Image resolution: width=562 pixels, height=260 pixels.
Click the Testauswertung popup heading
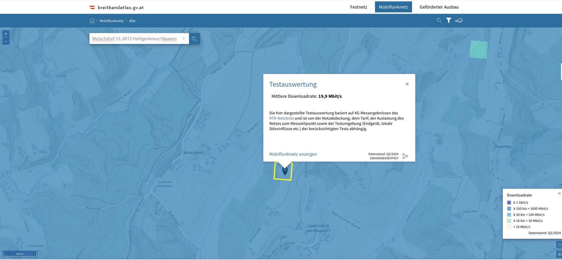click(293, 84)
